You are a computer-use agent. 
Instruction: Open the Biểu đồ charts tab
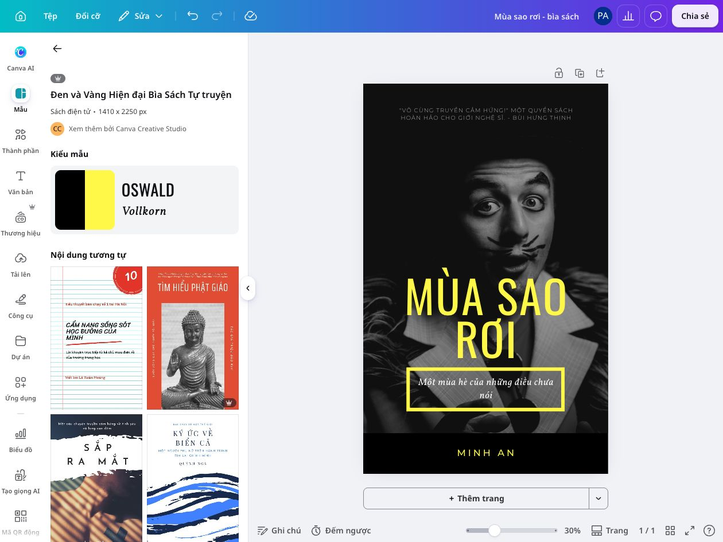coord(21,439)
